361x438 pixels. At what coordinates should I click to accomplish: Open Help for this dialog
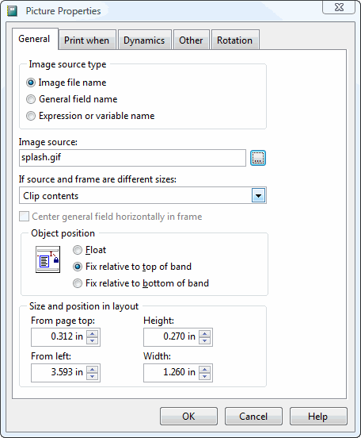(x=318, y=417)
